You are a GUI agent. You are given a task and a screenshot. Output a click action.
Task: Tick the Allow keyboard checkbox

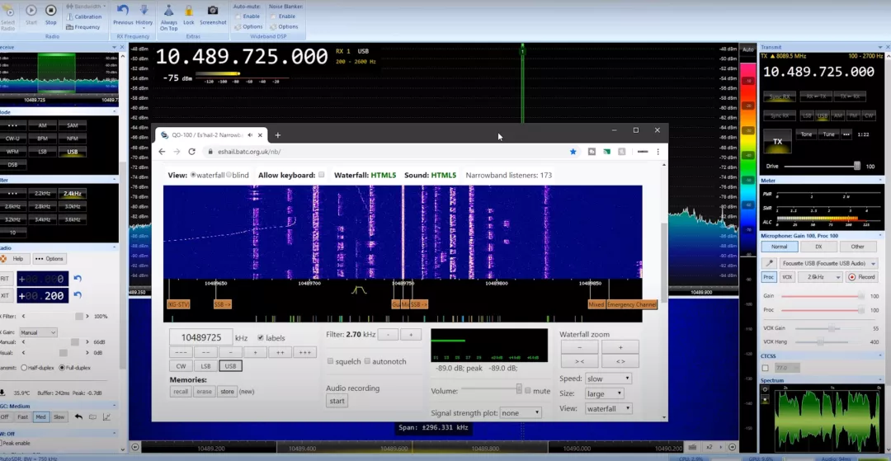pyautogui.click(x=321, y=175)
